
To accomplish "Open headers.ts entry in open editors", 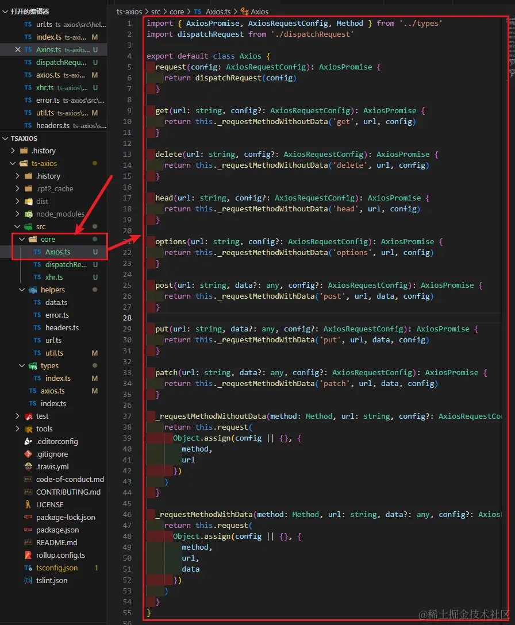I will click(x=53, y=126).
